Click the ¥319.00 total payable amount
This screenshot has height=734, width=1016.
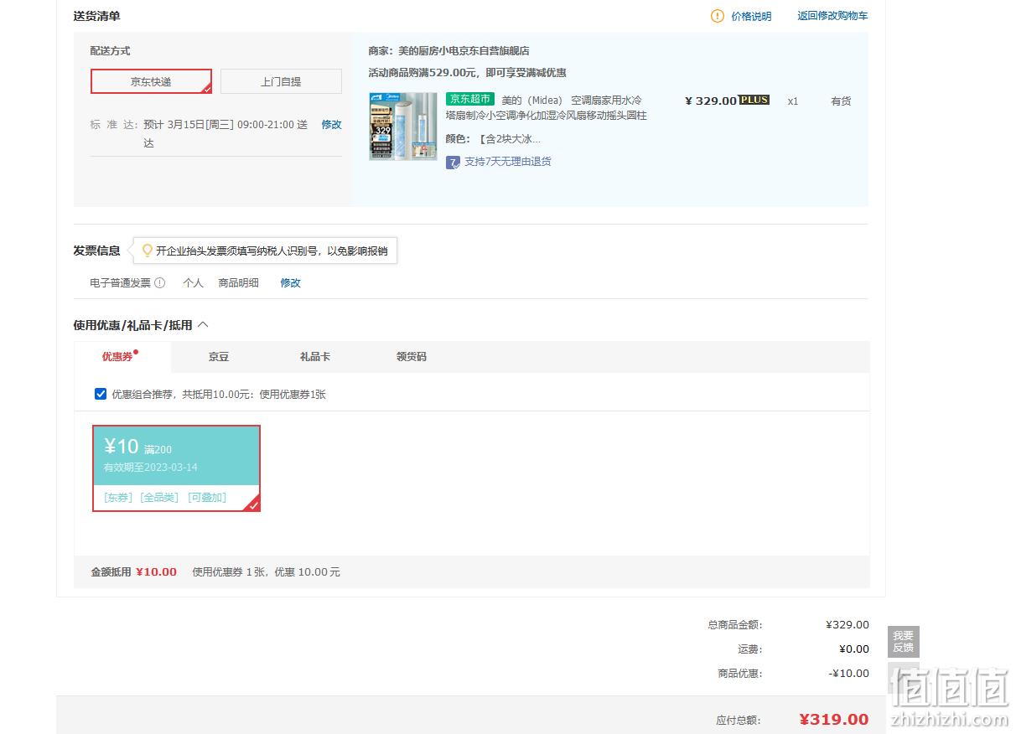click(834, 720)
